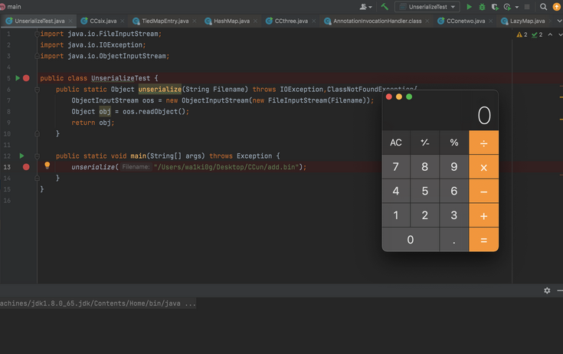Click the decimal point key on Calculator
563x354 pixels.
(x=454, y=240)
